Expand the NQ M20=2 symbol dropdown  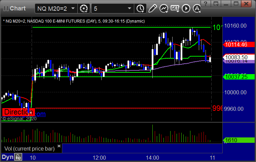[x=73, y=8]
